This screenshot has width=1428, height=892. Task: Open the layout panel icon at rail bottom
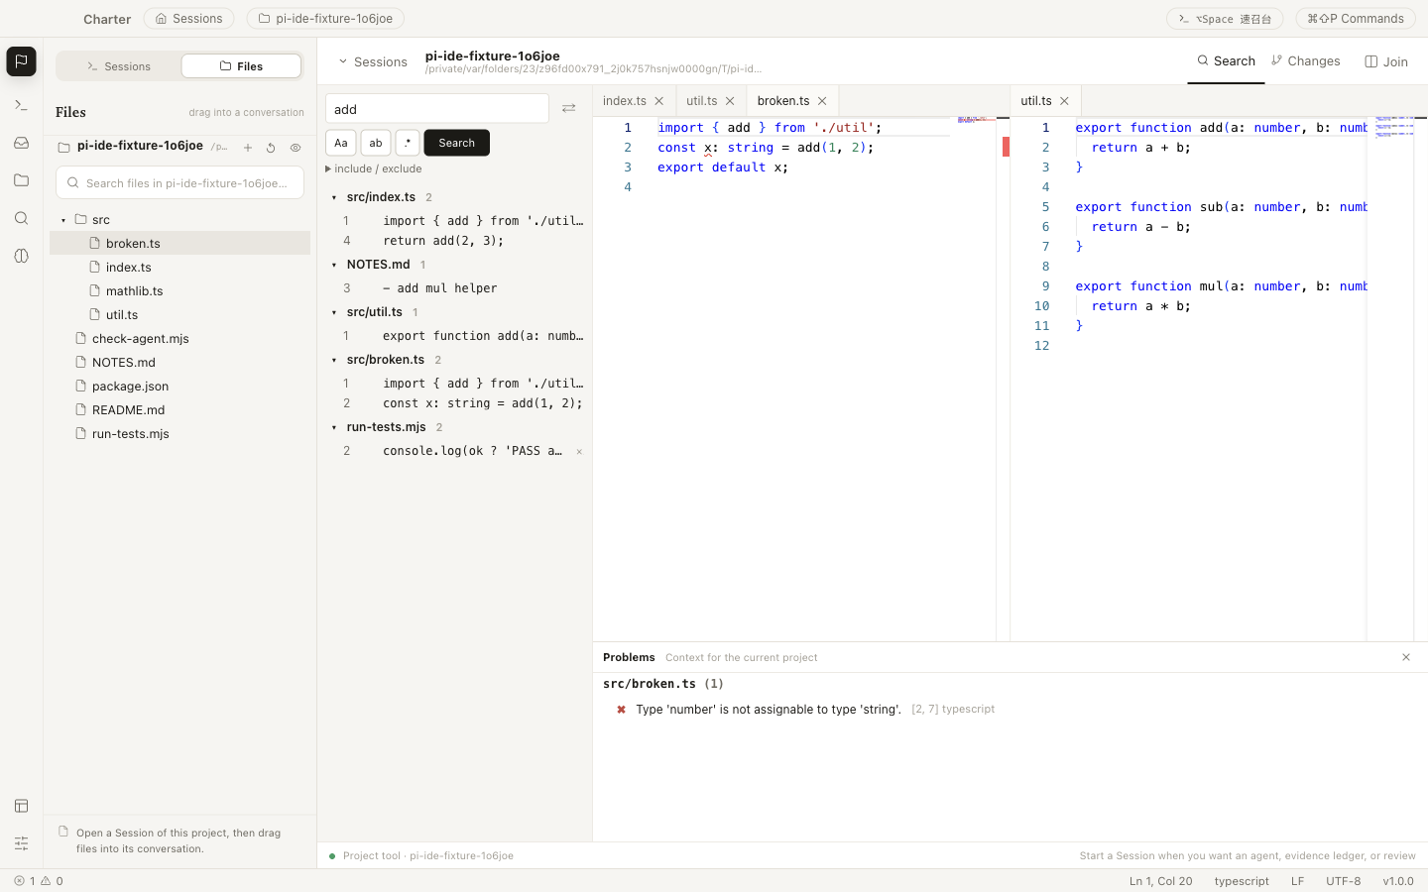[x=21, y=806]
